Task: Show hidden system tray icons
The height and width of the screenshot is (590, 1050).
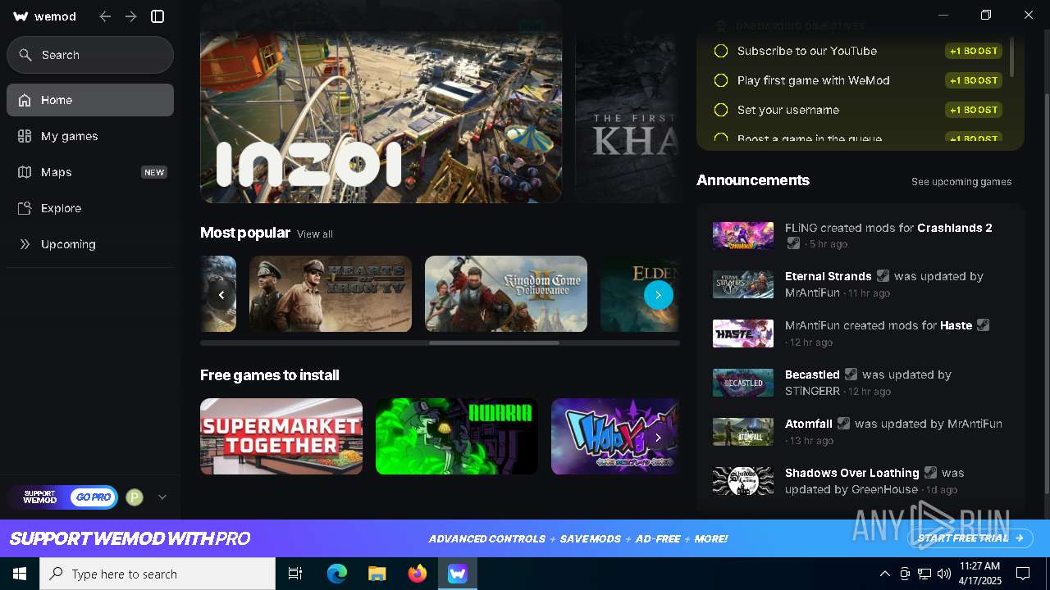Action: [884, 574]
